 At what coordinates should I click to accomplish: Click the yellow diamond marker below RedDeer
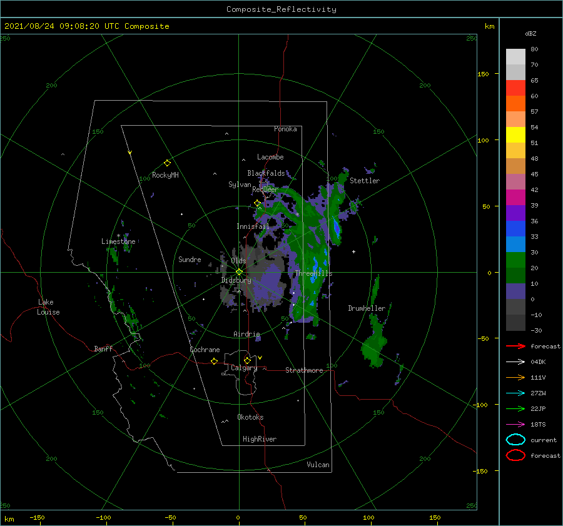[258, 203]
